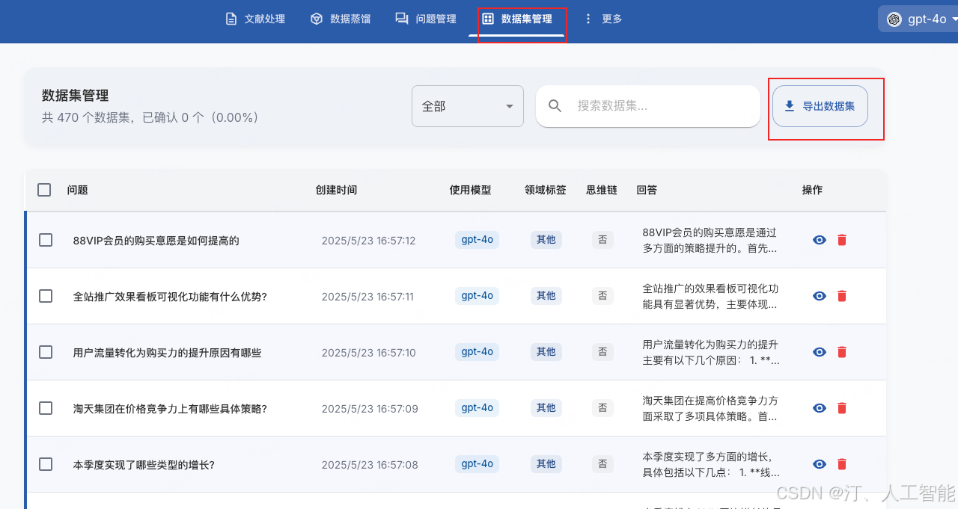Click timestamp 2025/5/23 16:57:09
This screenshot has height=509, width=958.
(x=370, y=409)
